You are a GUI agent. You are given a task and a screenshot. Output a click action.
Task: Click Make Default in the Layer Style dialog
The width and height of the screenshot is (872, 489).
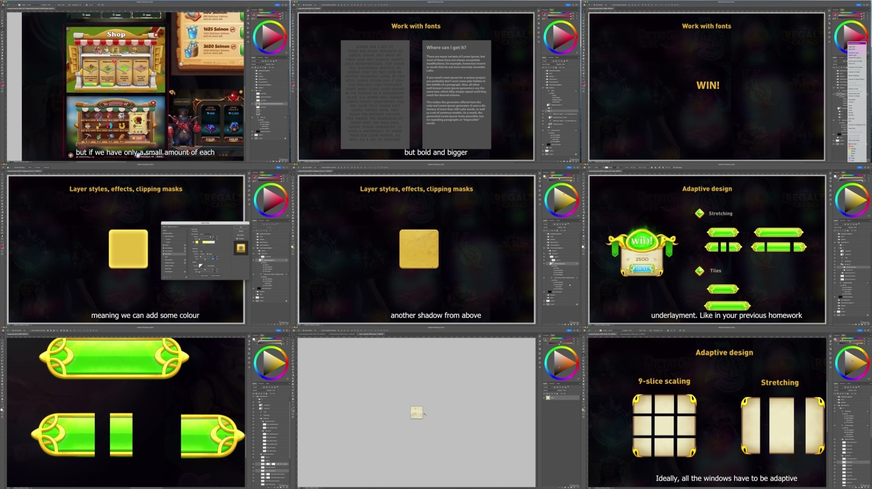204,276
